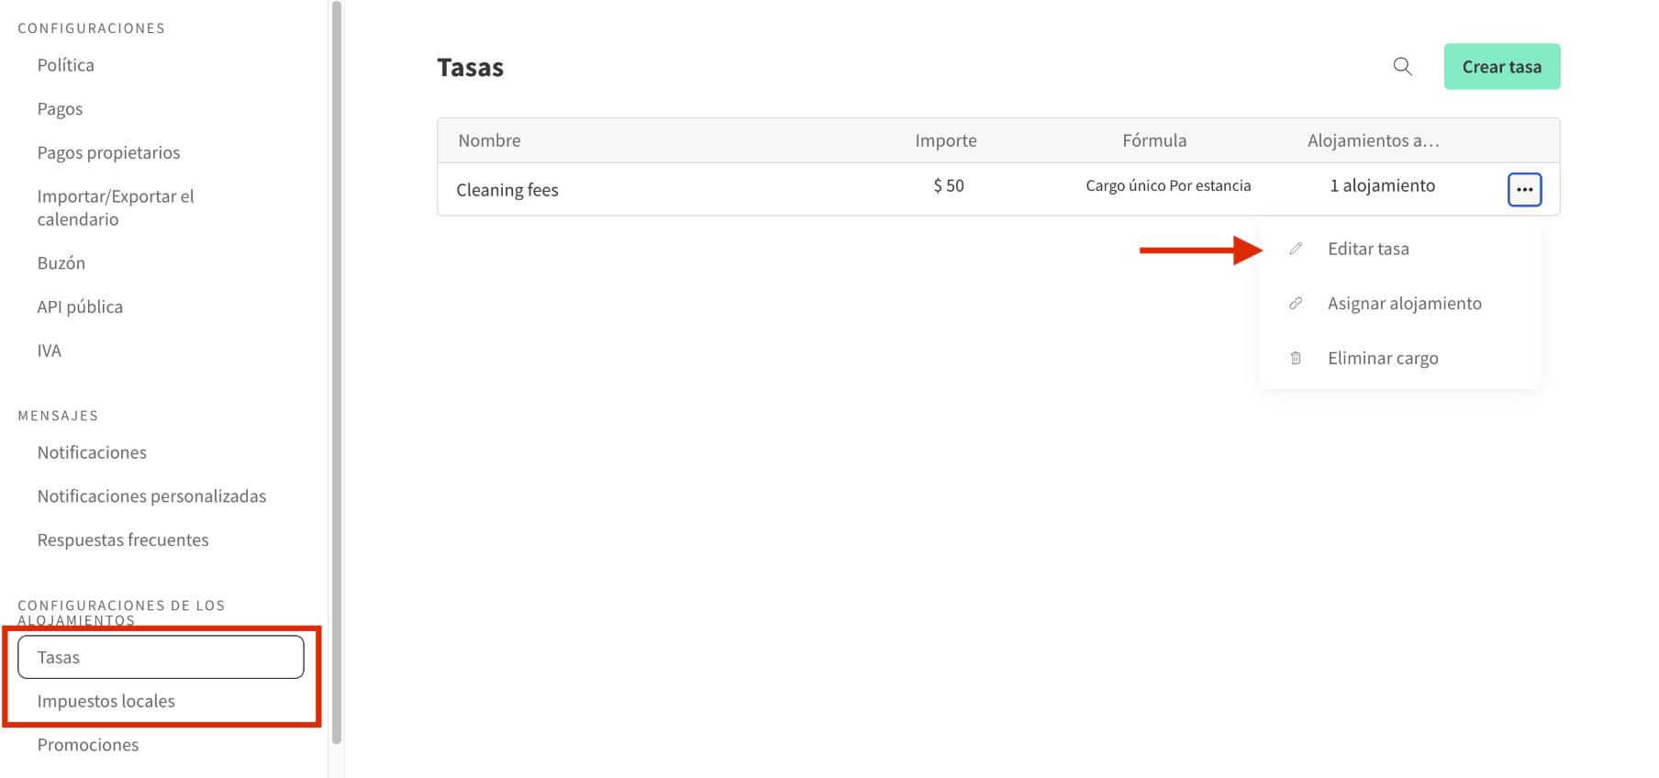Choose Asignar alojamiento from the context menu

pyautogui.click(x=1404, y=303)
